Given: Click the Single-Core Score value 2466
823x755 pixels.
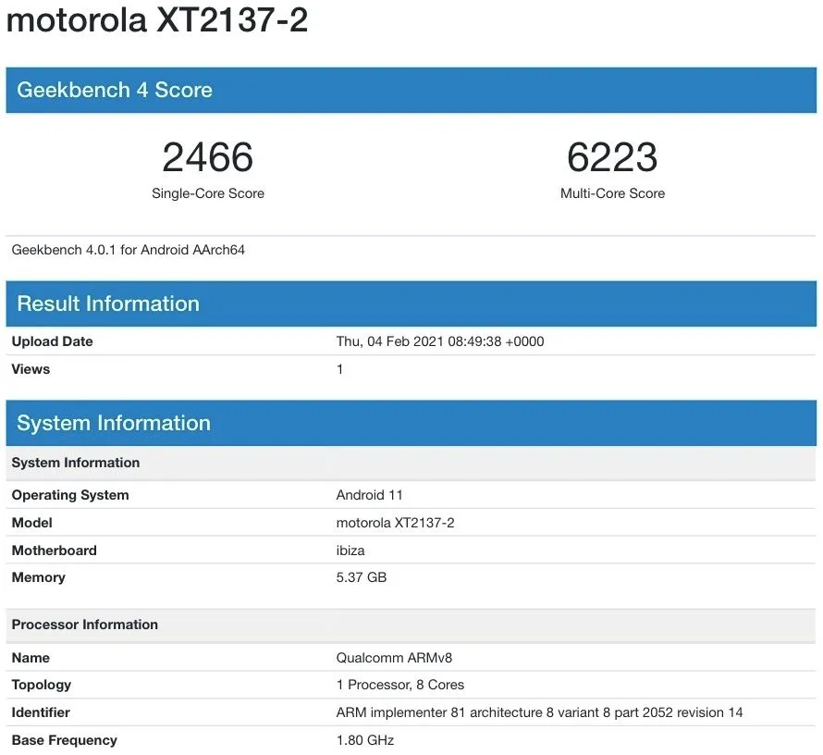Looking at the screenshot, I should tap(207, 158).
